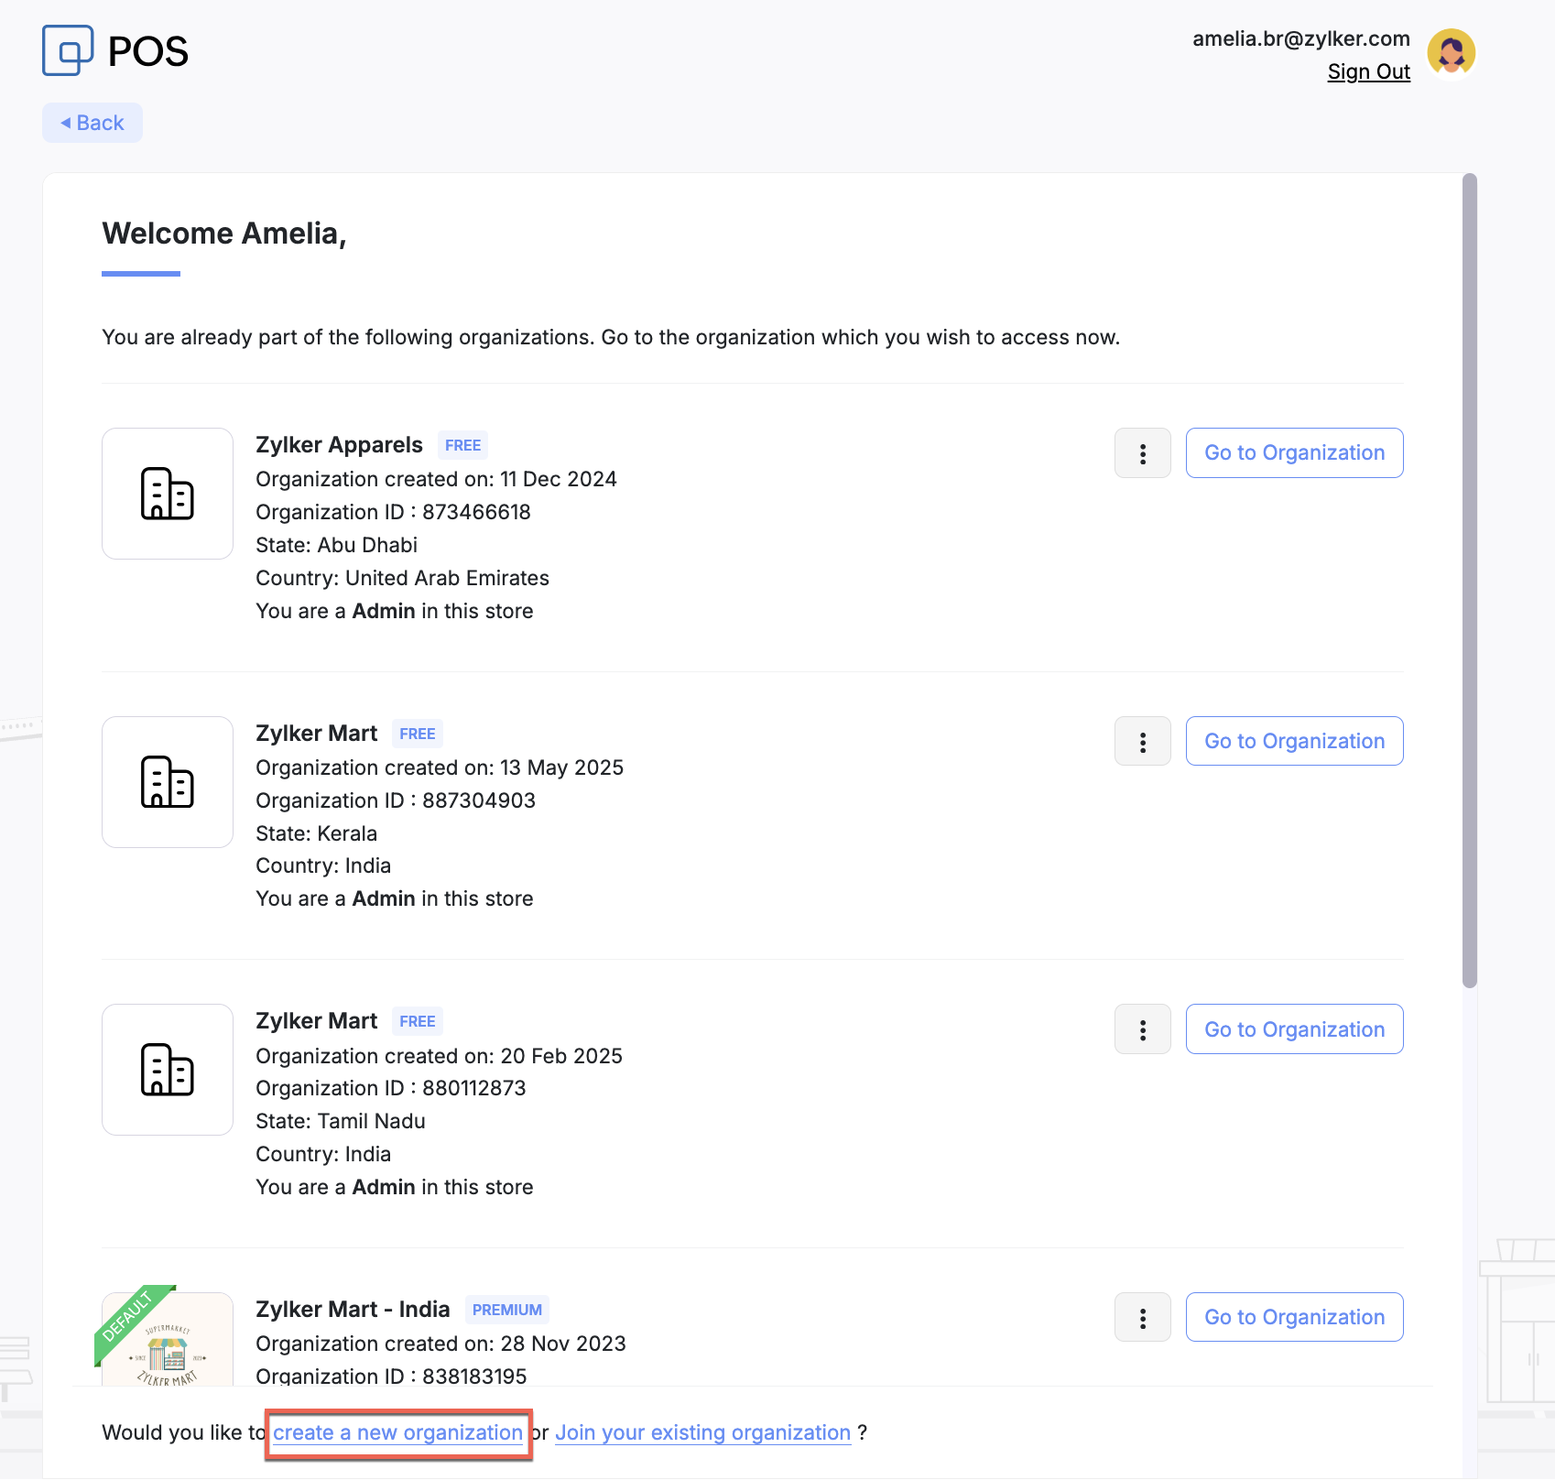The image size is (1555, 1480).
Task: Click the created on 20 Feb 2025 text
Action: pos(439,1056)
